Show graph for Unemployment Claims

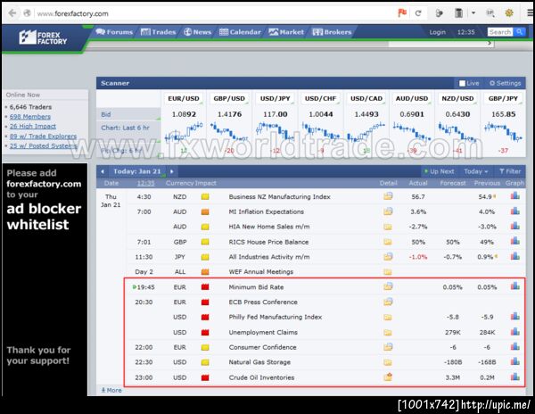pos(515,331)
